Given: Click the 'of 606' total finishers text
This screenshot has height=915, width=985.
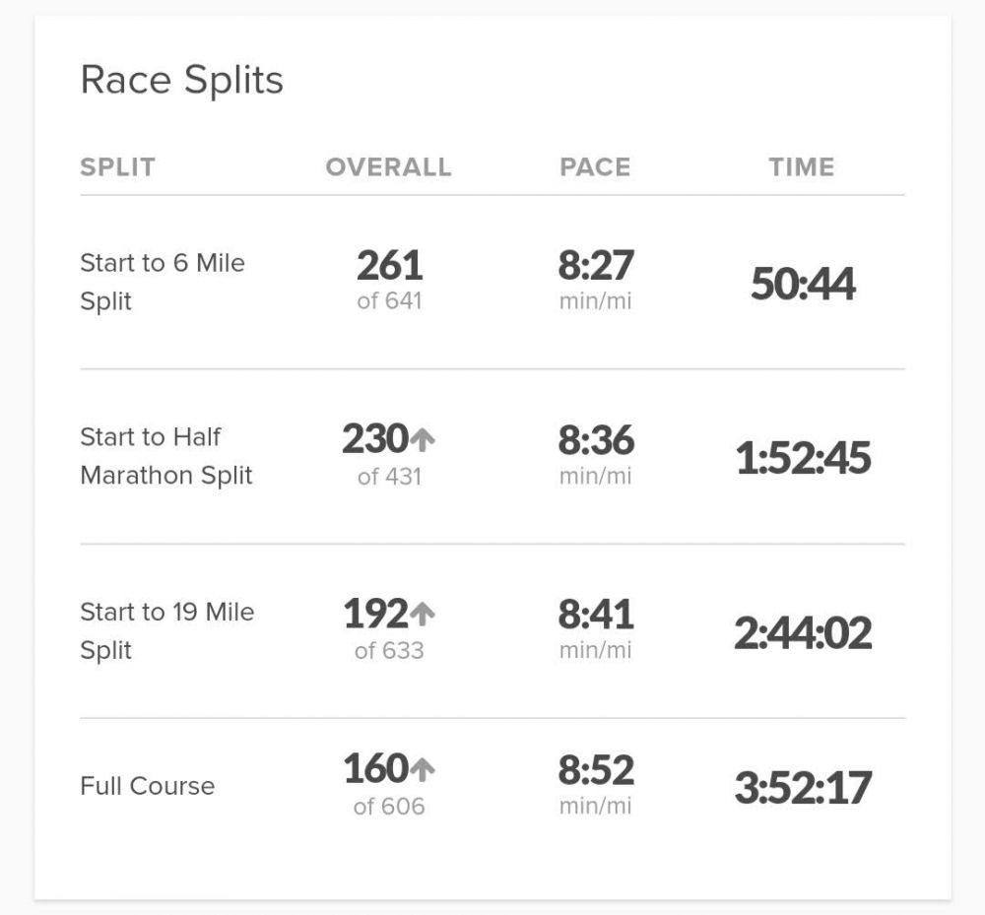Looking at the screenshot, I should 389,807.
